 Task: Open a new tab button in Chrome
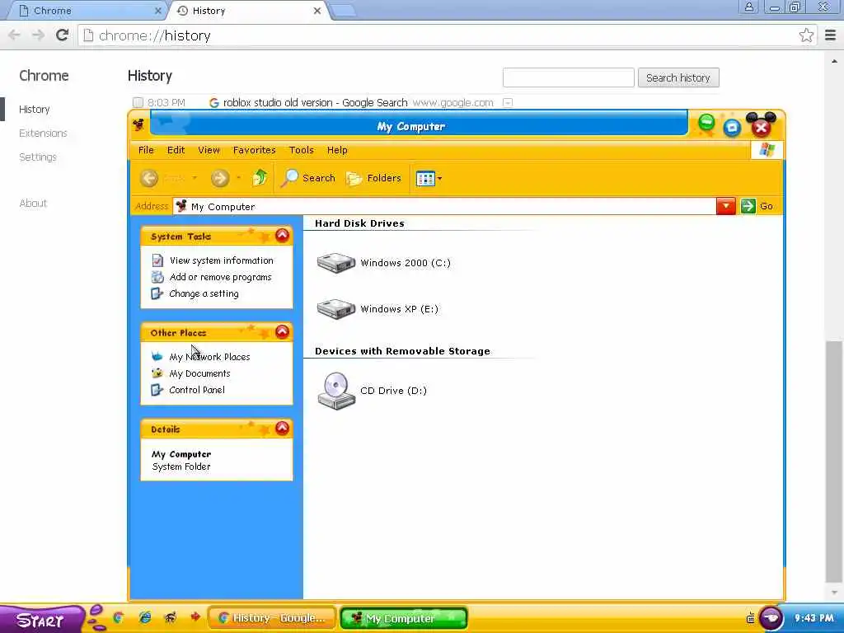coord(342,11)
